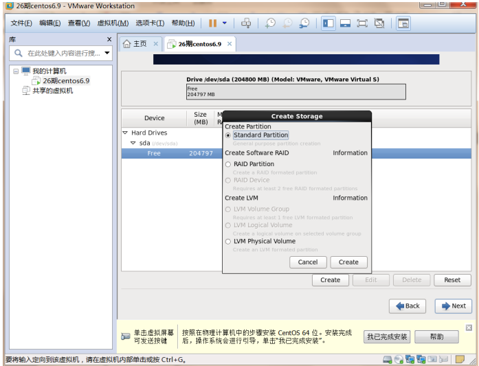
Task: Click Information next to Create LVM
Action: click(350, 198)
